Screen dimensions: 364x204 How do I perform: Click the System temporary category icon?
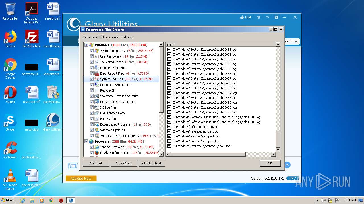coord(97,51)
